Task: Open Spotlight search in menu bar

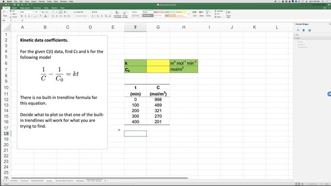Action: click(323, 1)
